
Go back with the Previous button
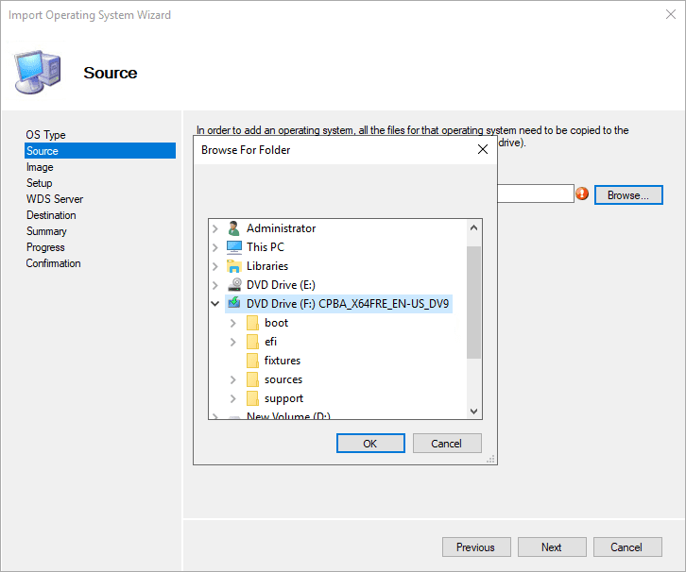point(476,547)
